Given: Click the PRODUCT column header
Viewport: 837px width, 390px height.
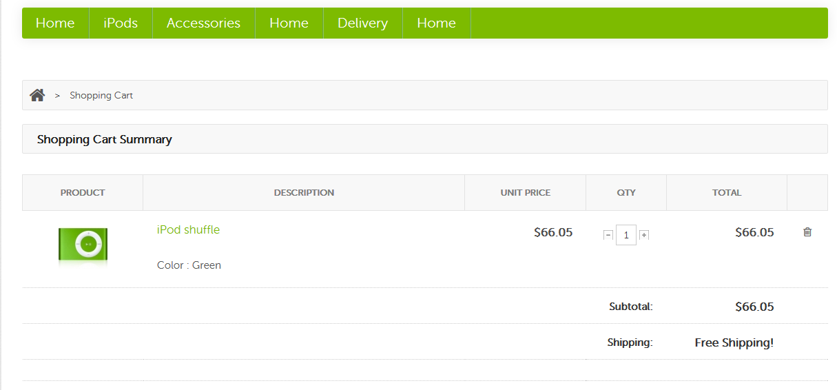Looking at the screenshot, I should [83, 193].
